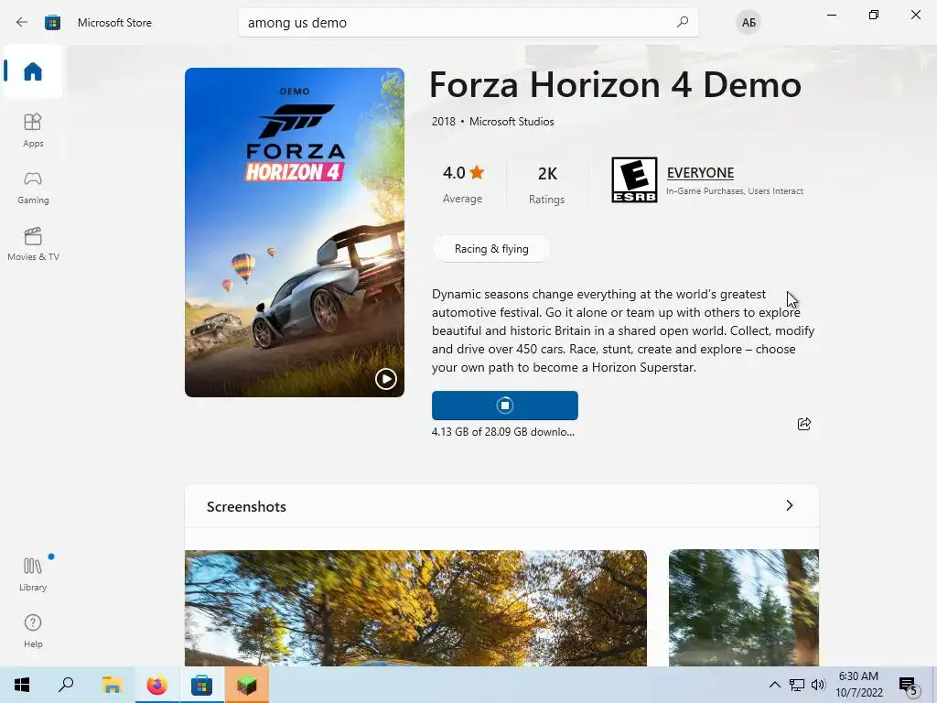The height and width of the screenshot is (703, 937).
Task: Show hidden system tray icons
Action: [x=774, y=685]
